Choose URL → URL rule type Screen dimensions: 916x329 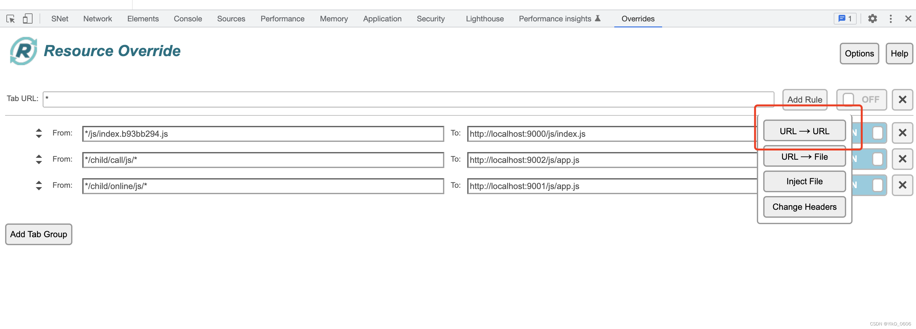coord(804,131)
